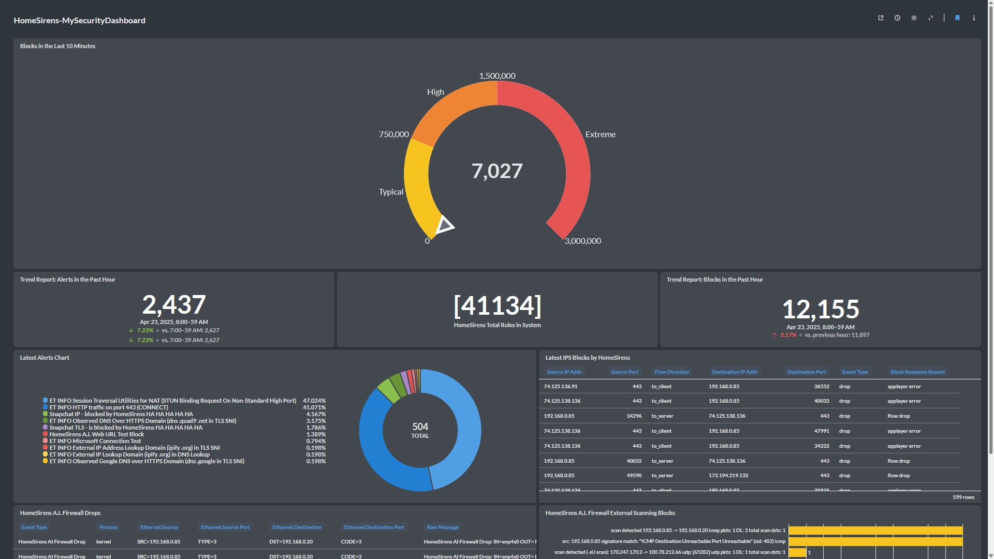Screen dimensions: 994x559
Task: Click the Snapchat IP blocked legend dot
Action: (45, 414)
